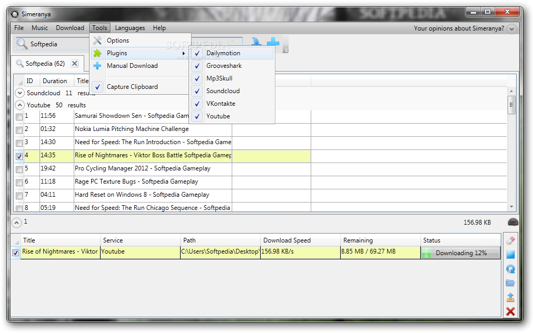Image resolution: width=534 pixels, height=333 pixels.
Task: Open the Plugins submenu arrow
Action: click(184, 54)
